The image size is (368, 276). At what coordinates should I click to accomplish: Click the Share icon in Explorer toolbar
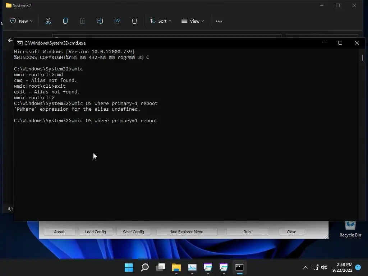117,21
